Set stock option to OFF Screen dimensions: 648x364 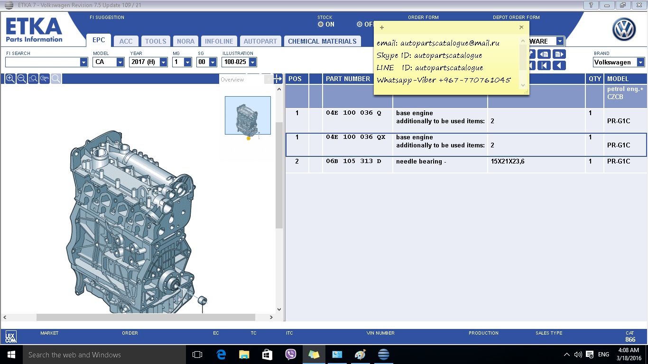click(360, 24)
